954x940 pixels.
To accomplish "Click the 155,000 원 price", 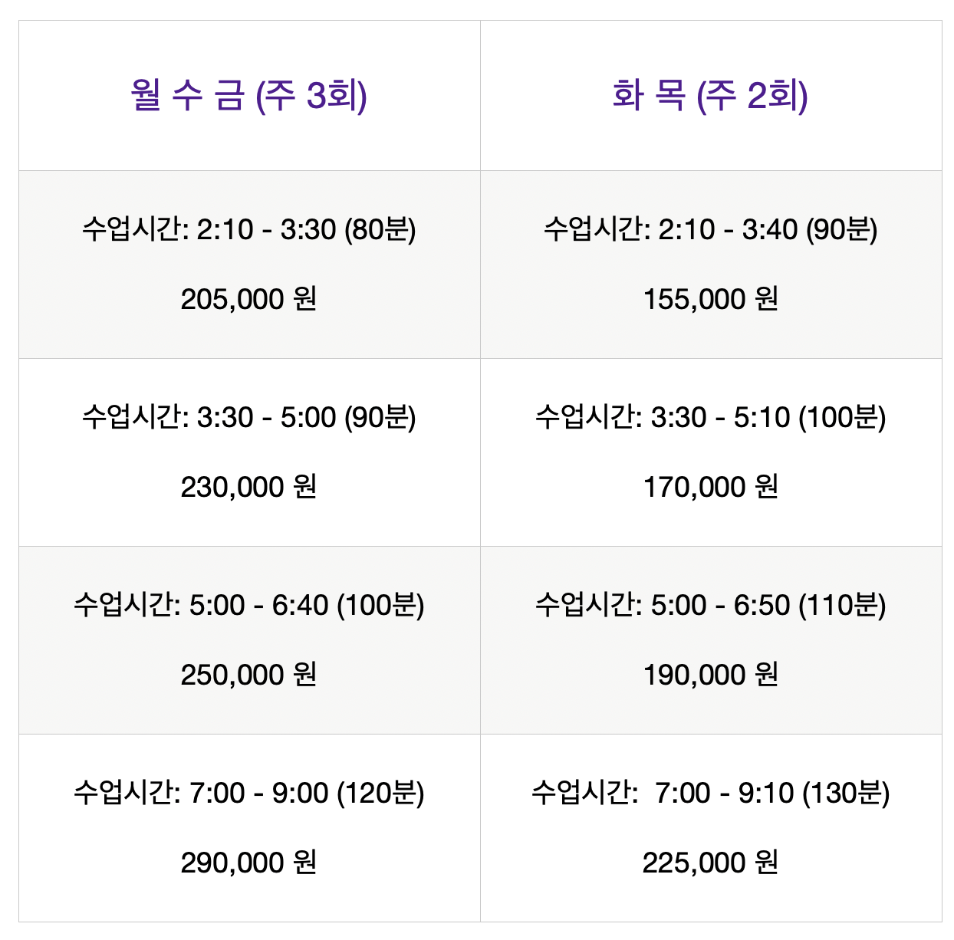I will [x=711, y=299].
